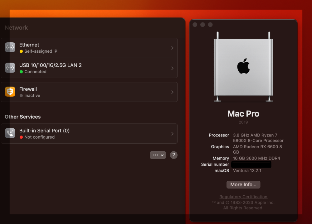Open the orange Firewall shield icon

(10, 92)
